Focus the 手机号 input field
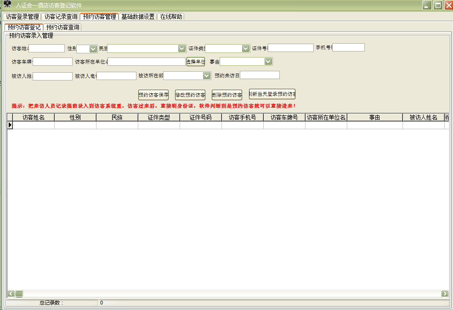This screenshot has height=310, width=453. [x=348, y=47]
